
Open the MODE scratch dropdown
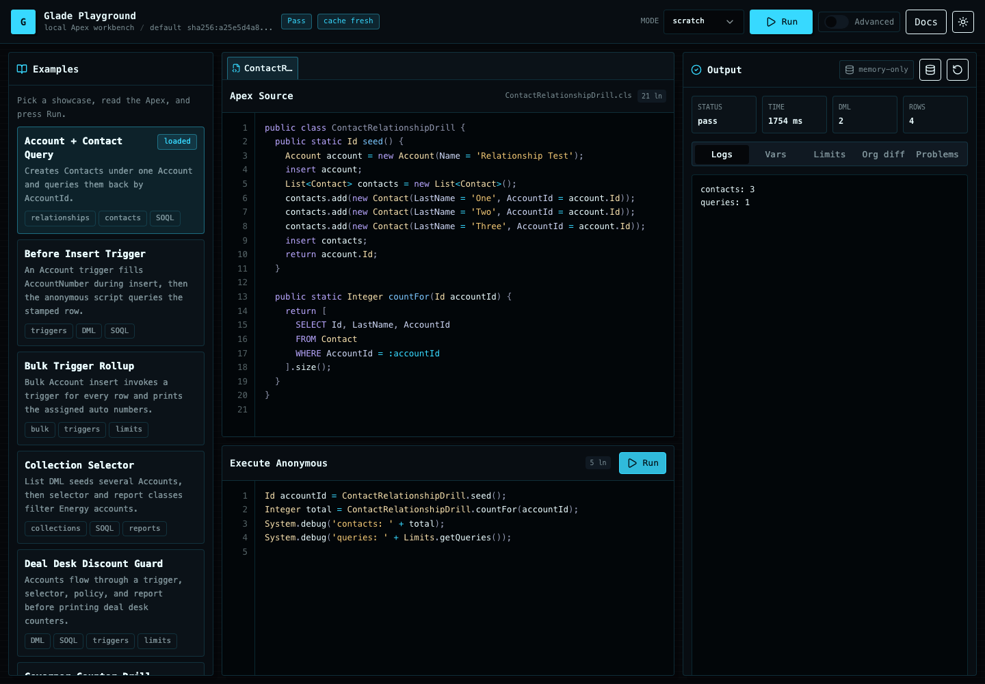pyautogui.click(x=704, y=22)
